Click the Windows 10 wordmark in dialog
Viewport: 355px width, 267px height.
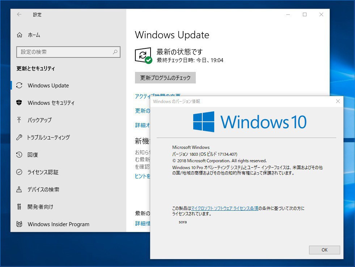coord(263,122)
